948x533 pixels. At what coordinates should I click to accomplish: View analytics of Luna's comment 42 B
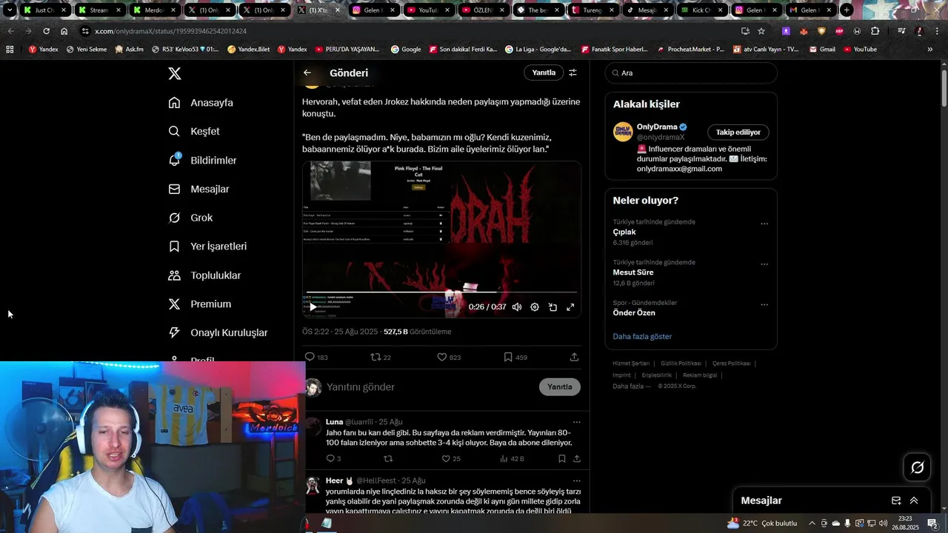click(x=512, y=459)
